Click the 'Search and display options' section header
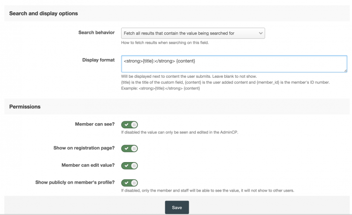The width and height of the screenshot is (352, 215). [44, 14]
